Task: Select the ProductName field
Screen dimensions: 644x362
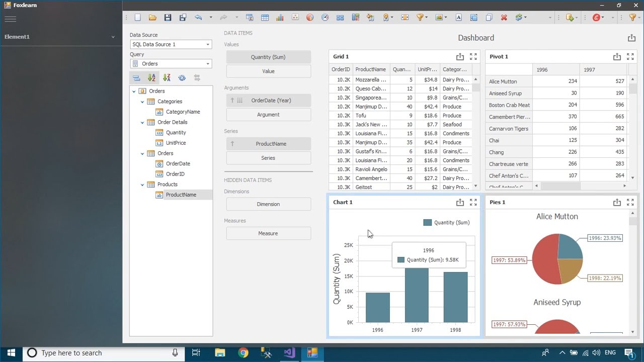Action: click(x=181, y=195)
